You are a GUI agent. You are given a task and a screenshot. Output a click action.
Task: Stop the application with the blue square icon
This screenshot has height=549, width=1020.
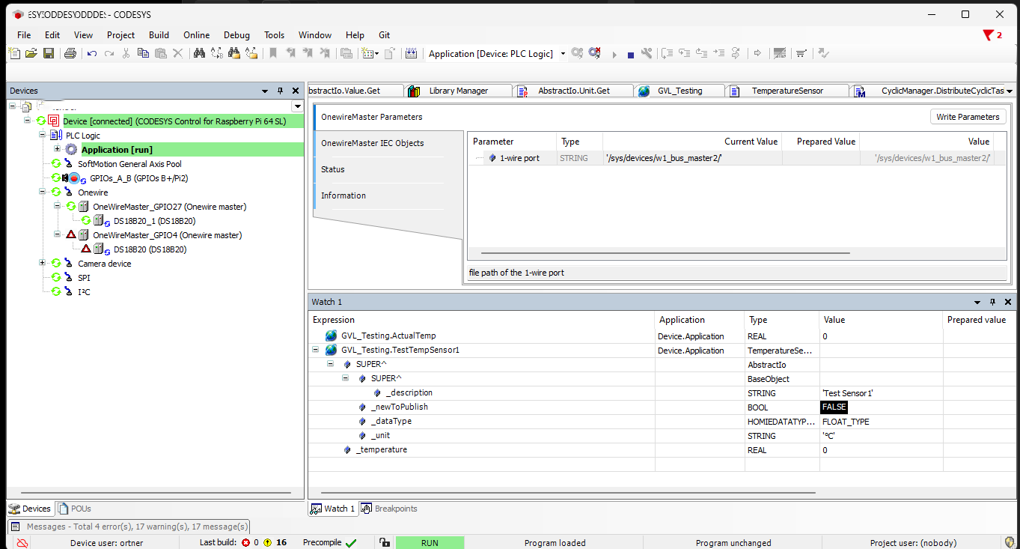(630, 54)
